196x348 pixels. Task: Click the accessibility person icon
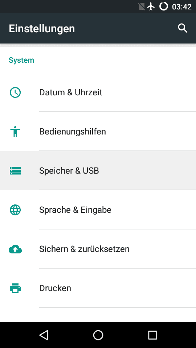(x=15, y=131)
